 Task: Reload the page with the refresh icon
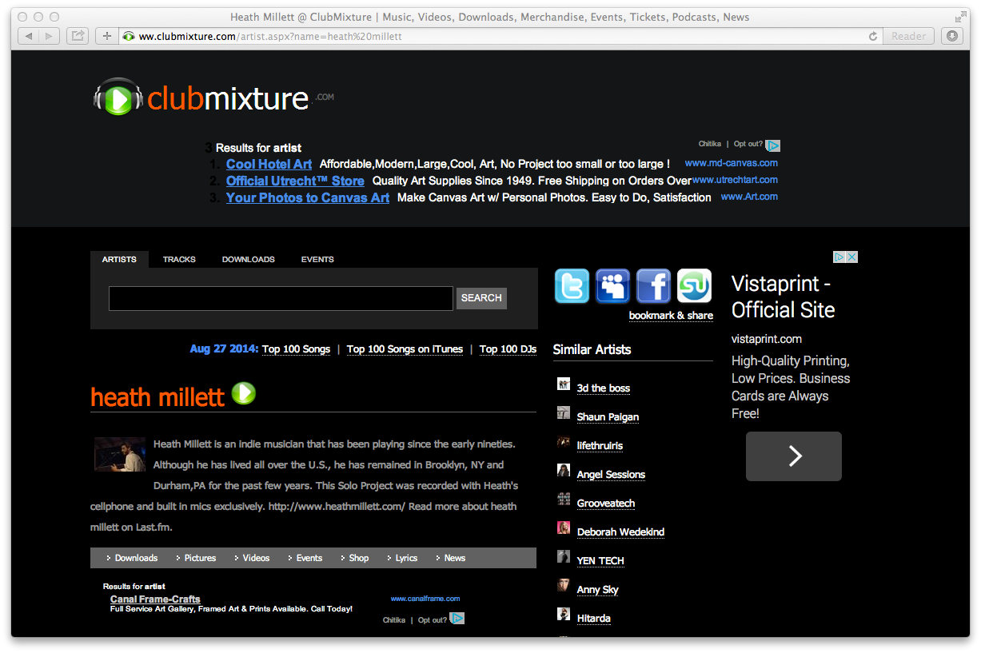coord(873,36)
